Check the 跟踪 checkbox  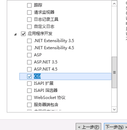pyautogui.click(x=29, y=5)
